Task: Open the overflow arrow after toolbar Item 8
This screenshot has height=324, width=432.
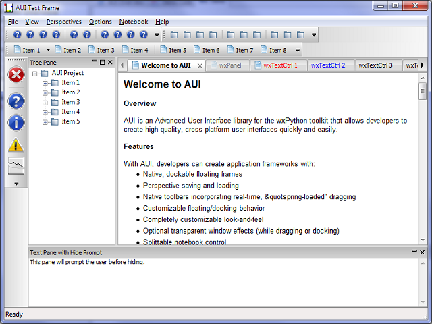Action: click(x=298, y=50)
